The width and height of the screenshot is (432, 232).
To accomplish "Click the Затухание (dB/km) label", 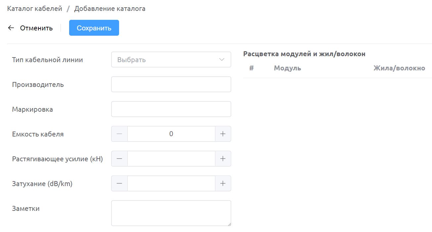I will [x=42, y=184].
